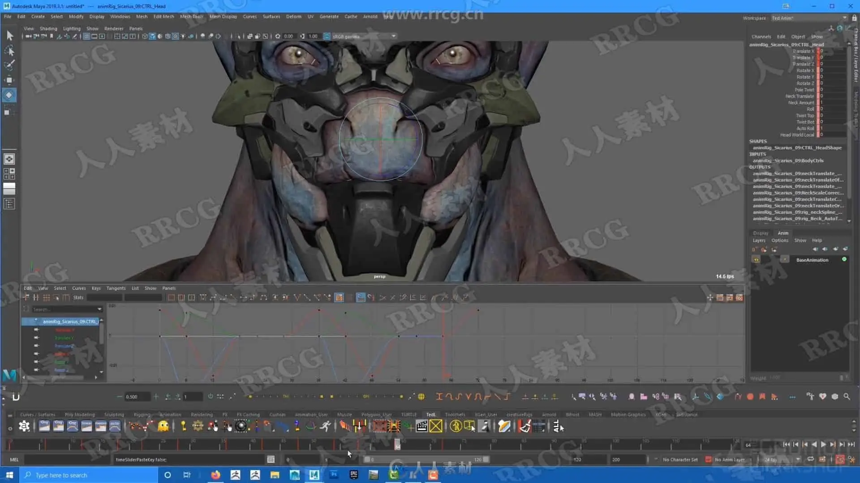Toggle highlighted orange Graph Editor toolbar button
Screen dimensions: 860x483
(x=339, y=297)
